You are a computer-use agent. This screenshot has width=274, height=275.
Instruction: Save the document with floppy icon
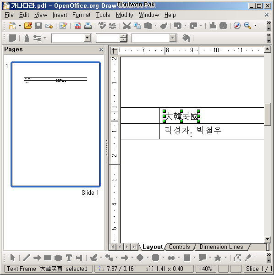38,26
